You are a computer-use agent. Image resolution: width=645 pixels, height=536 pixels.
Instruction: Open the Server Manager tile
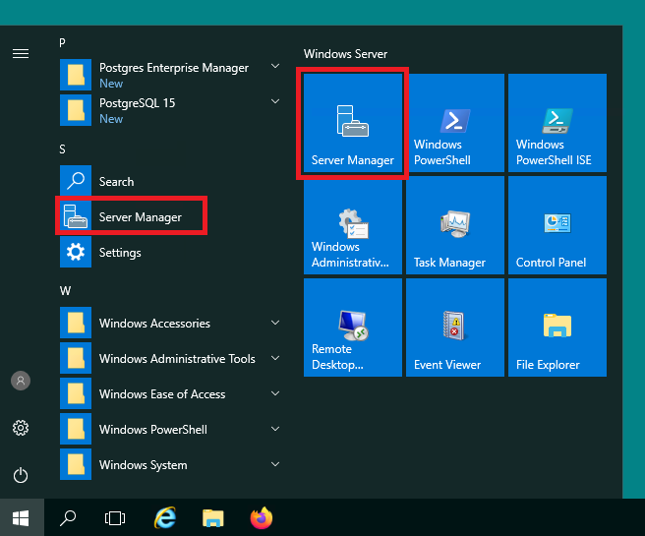pyautogui.click(x=353, y=123)
